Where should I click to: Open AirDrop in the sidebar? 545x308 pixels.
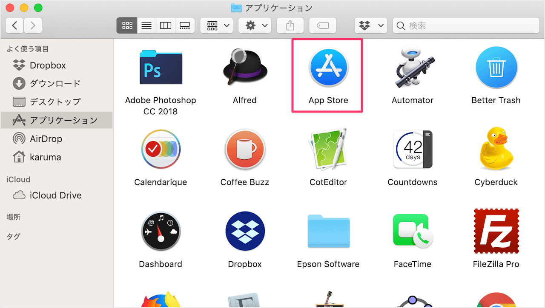click(57, 138)
